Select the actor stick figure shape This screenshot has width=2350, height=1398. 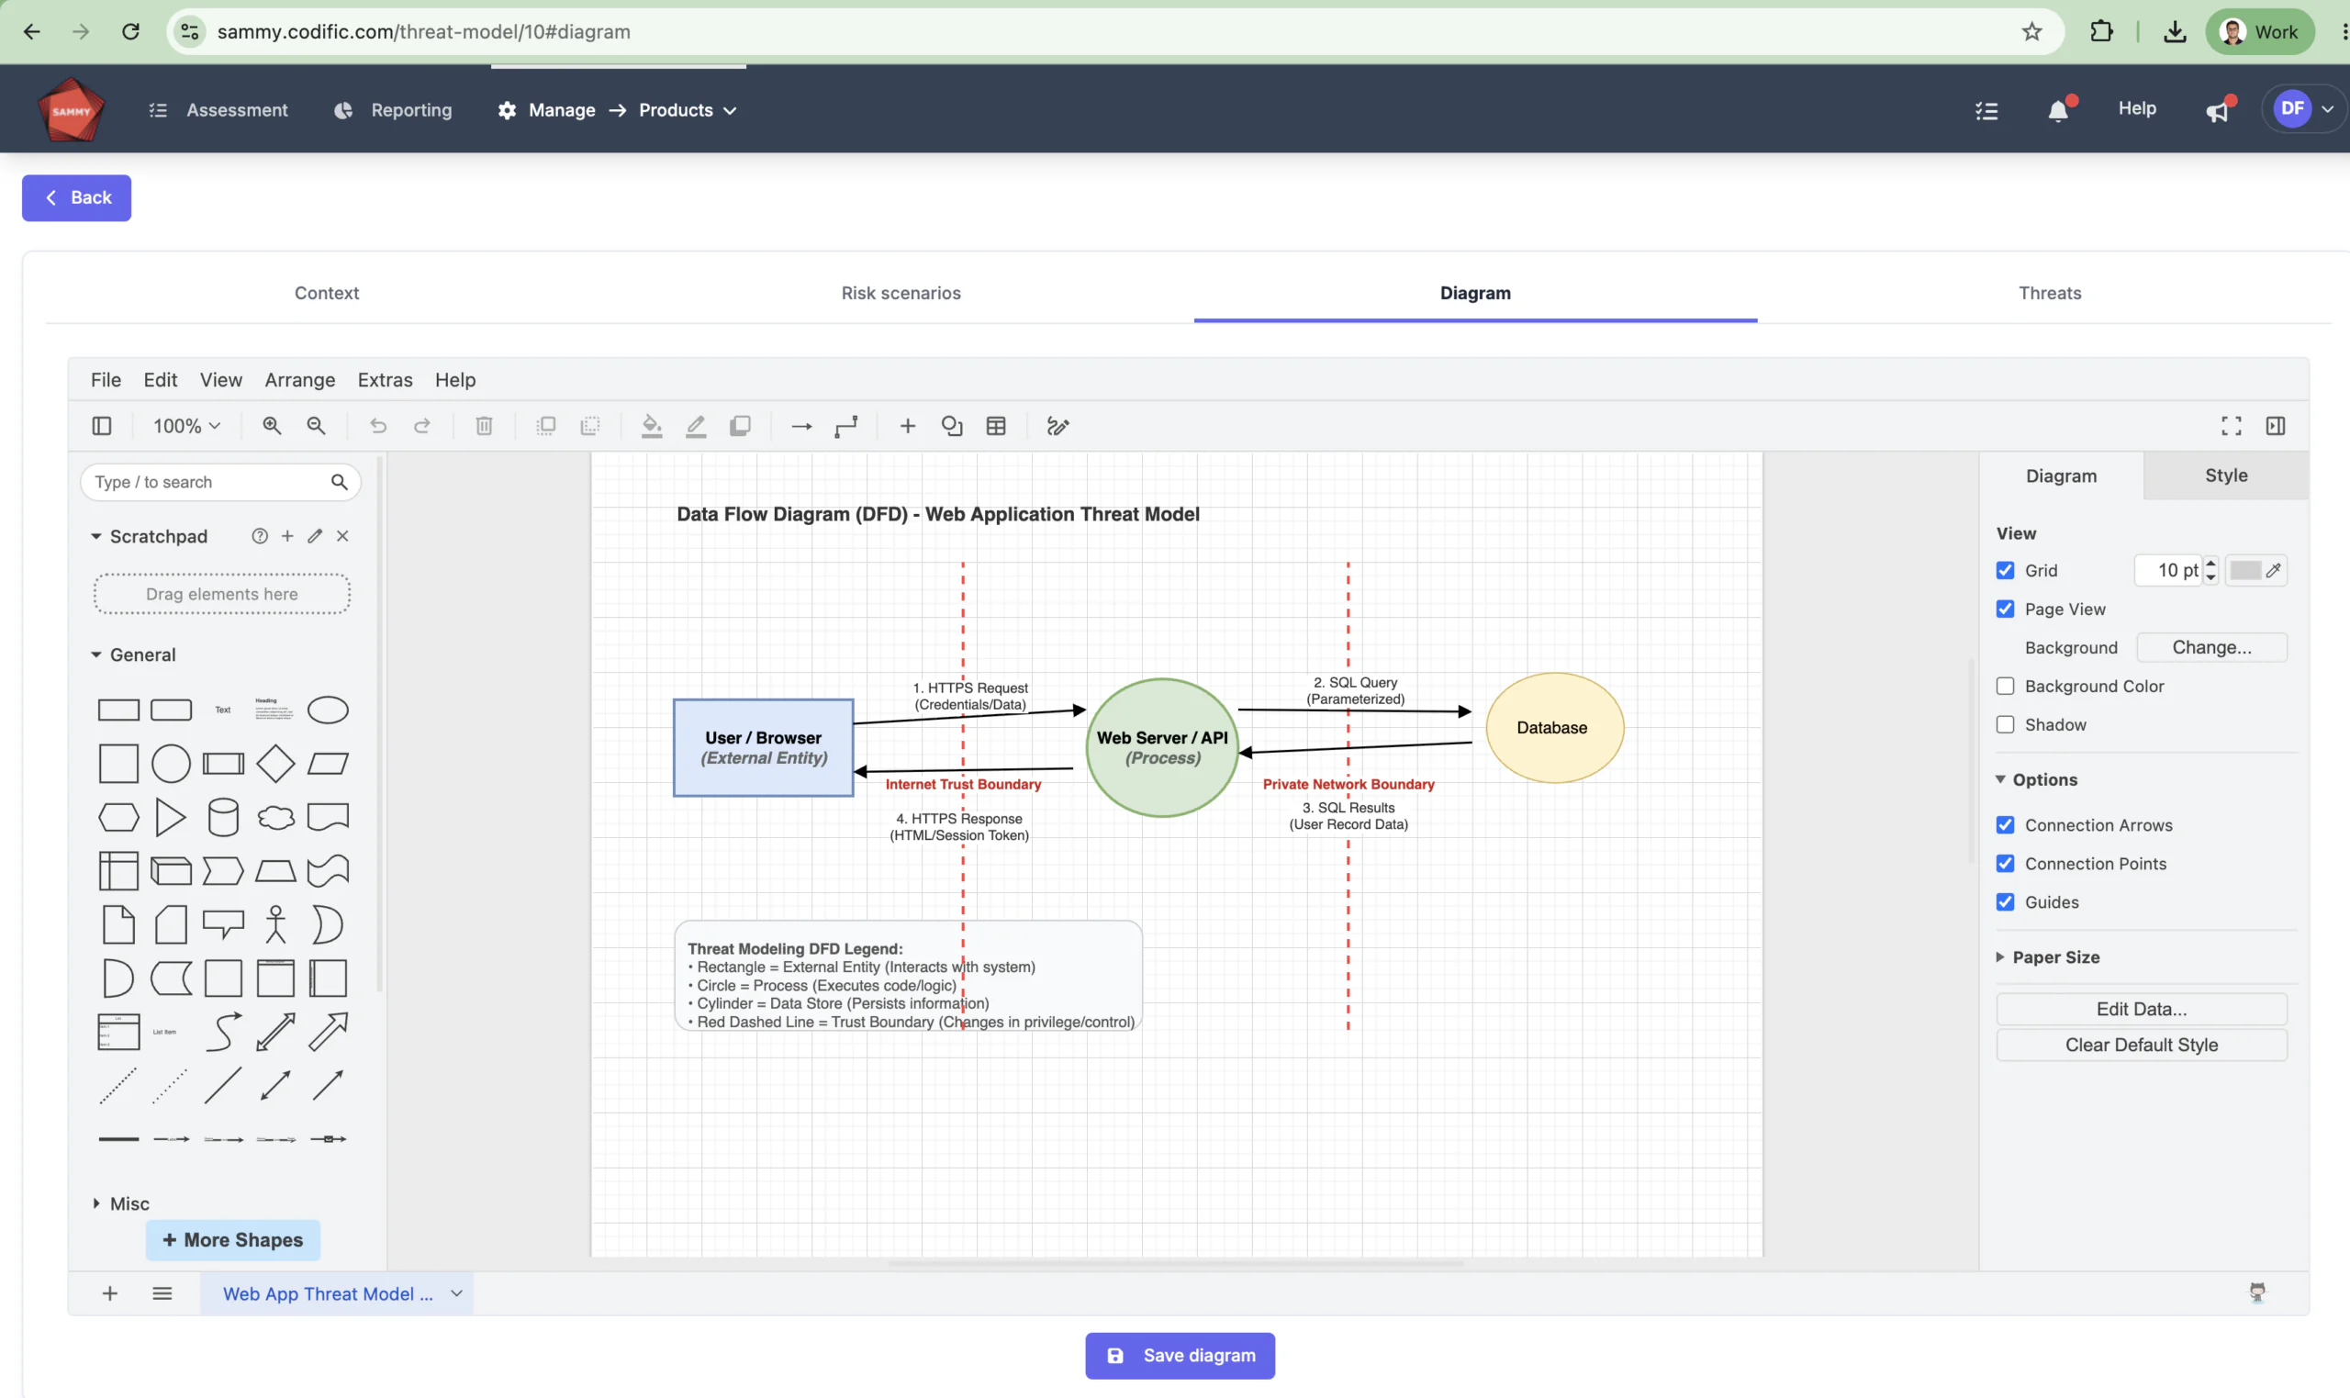click(276, 924)
